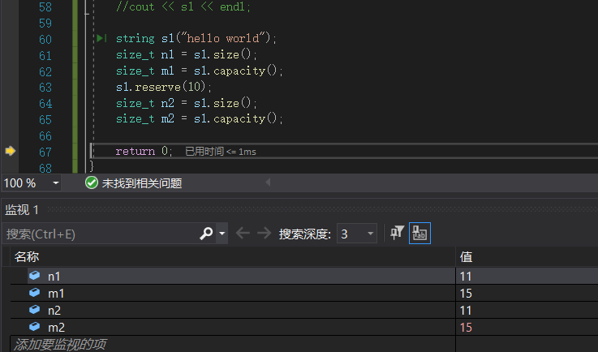The image size is (598, 352).
Task: Click the green checkmark no-issues icon
Action: click(x=92, y=183)
